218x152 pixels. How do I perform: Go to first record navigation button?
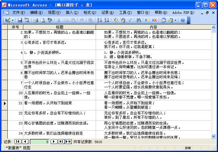tap(18, 142)
